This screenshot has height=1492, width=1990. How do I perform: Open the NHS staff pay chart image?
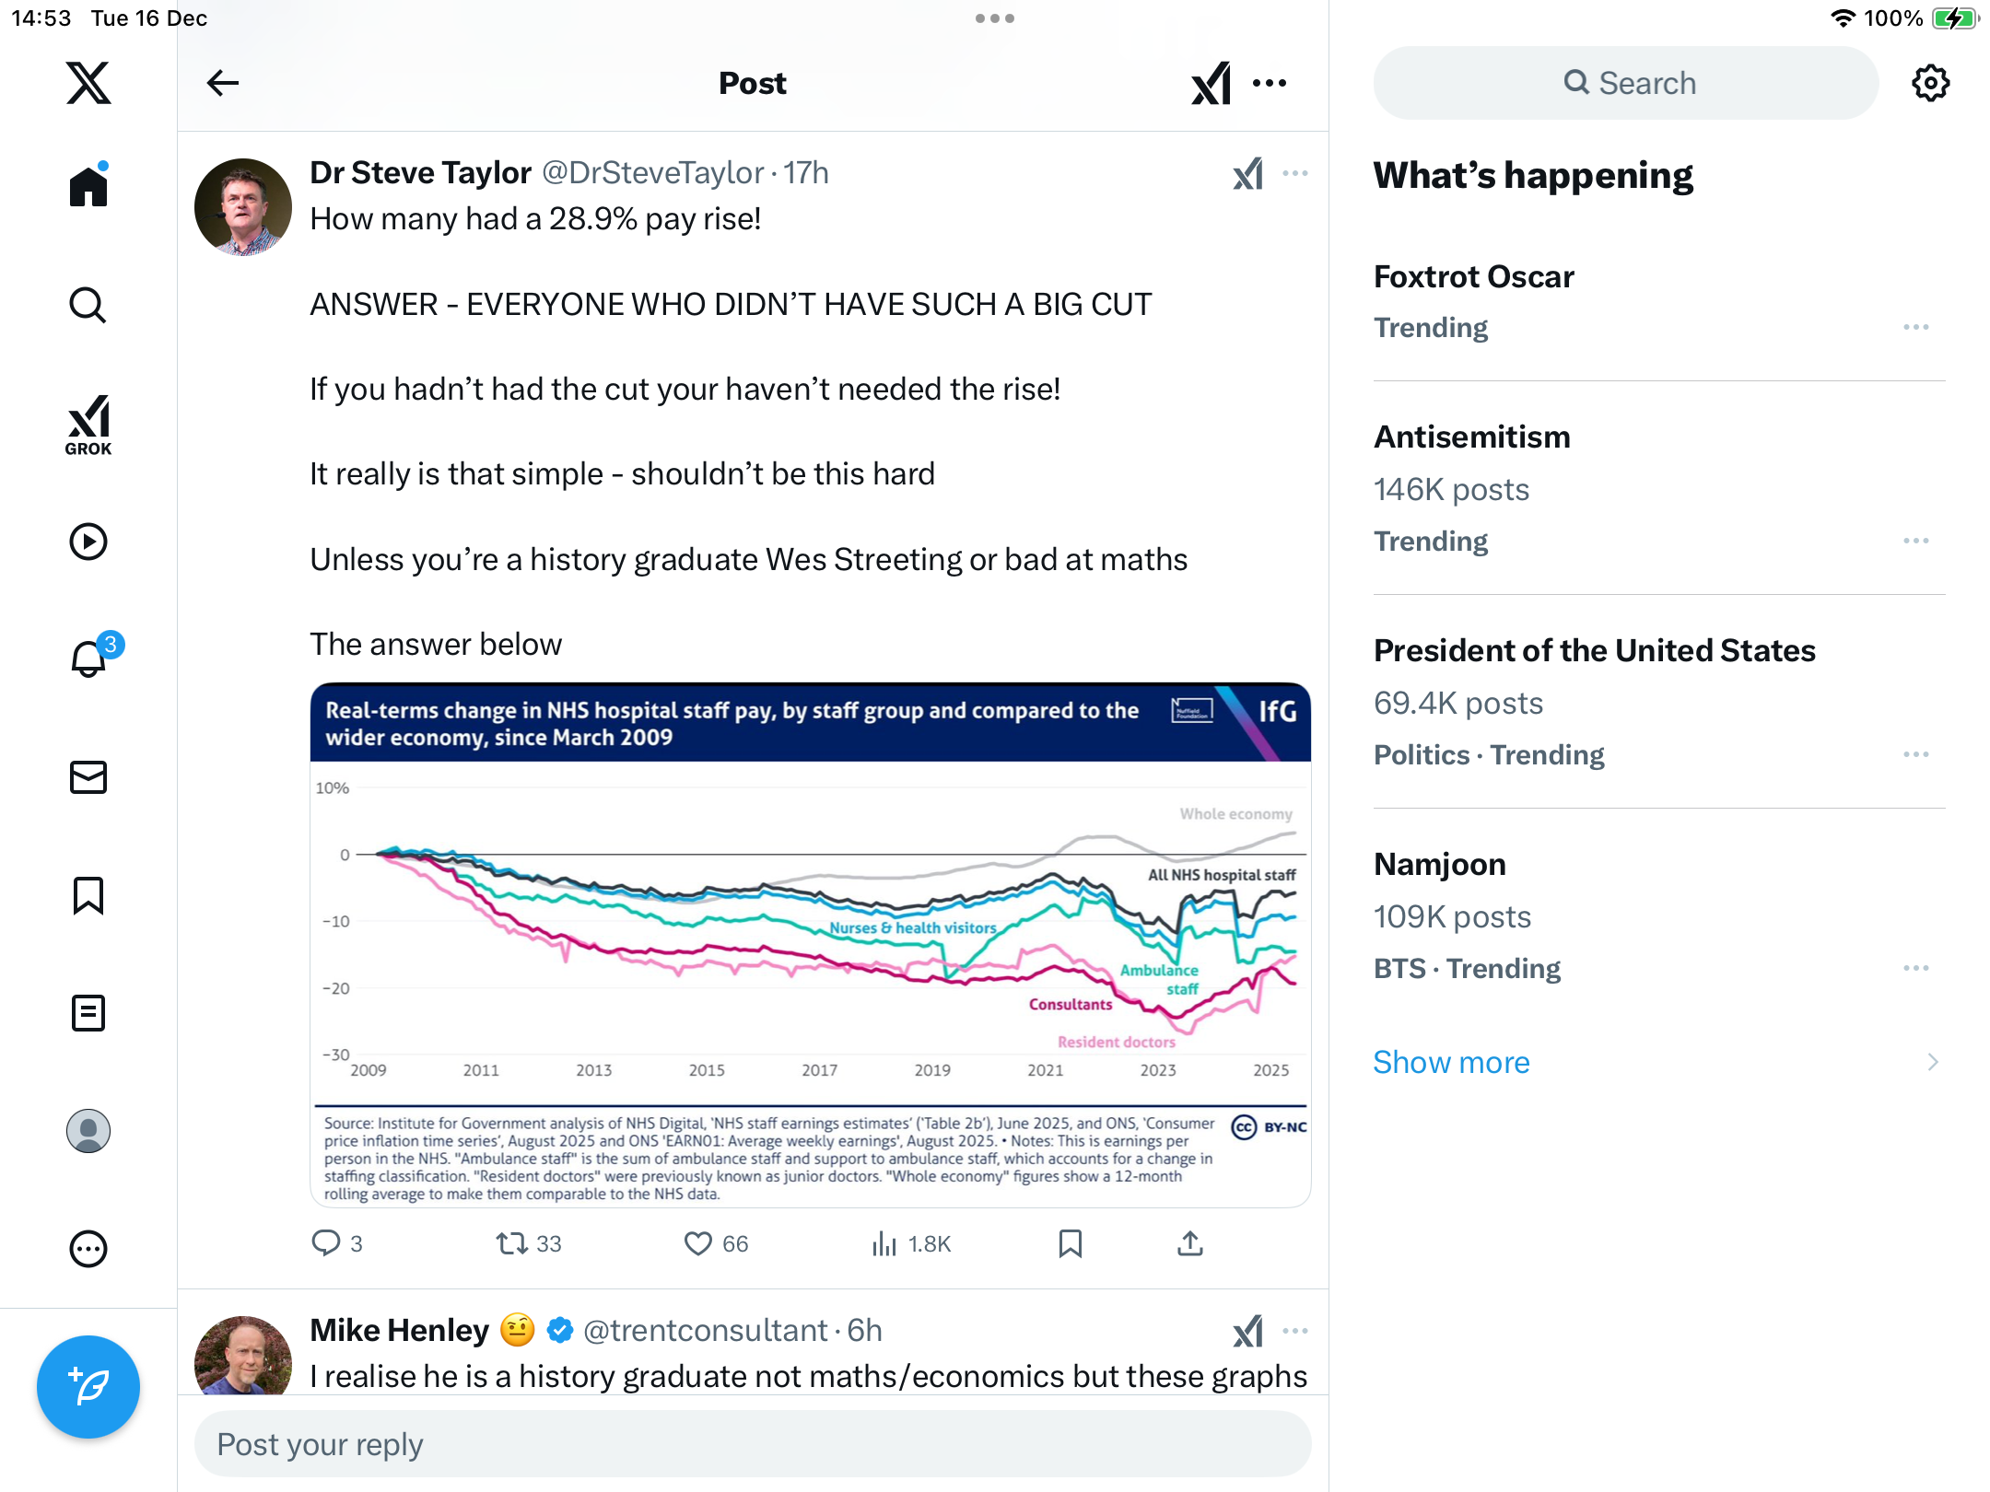tap(810, 944)
